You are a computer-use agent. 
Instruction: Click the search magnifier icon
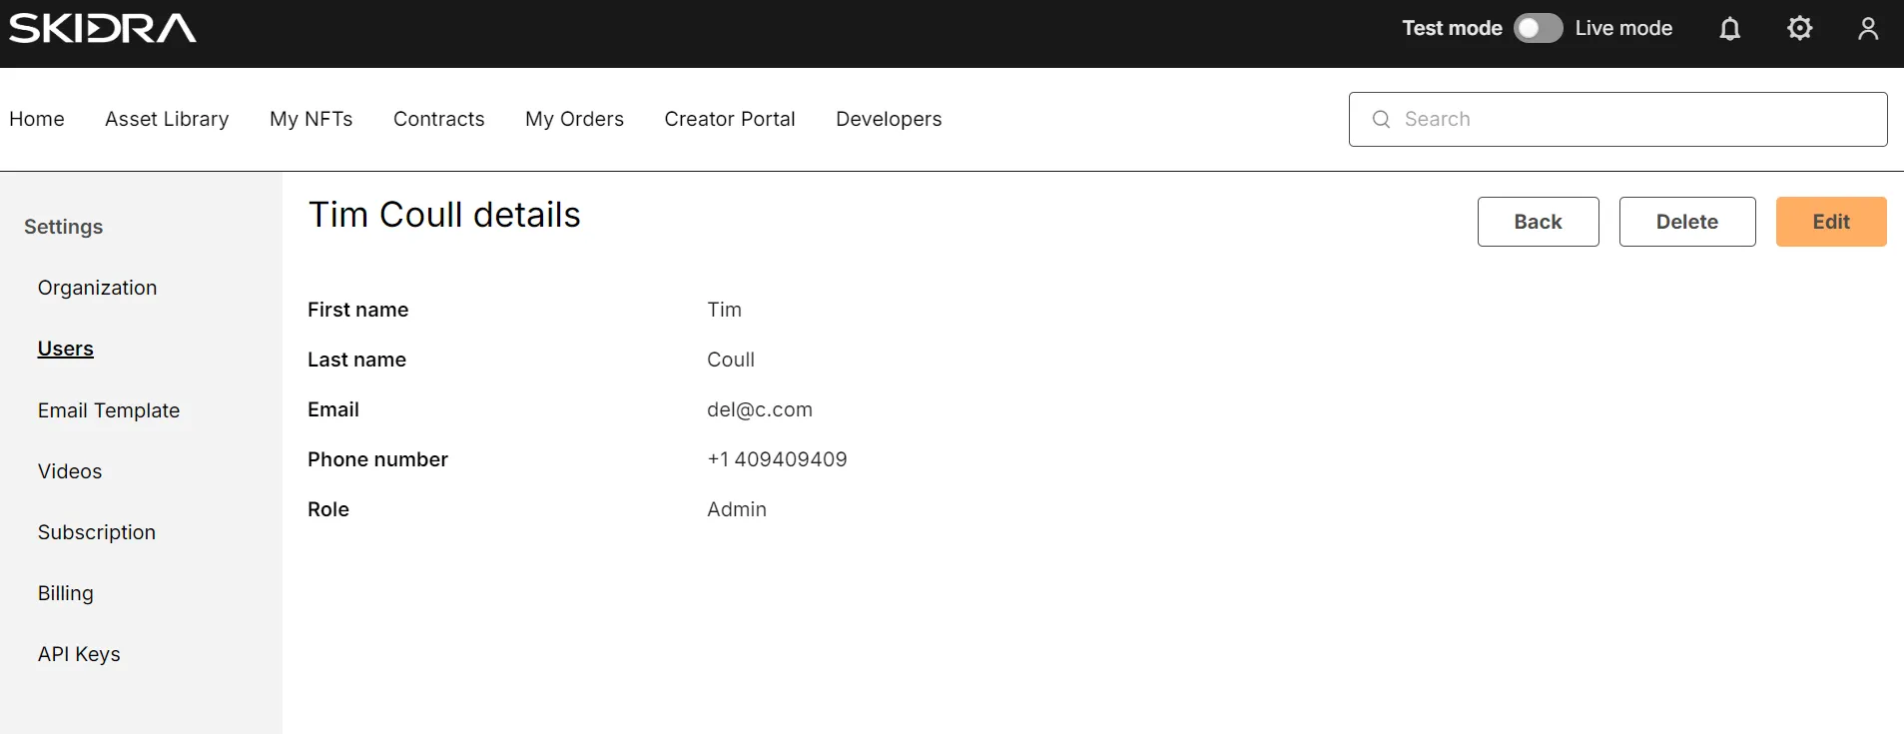pyautogui.click(x=1381, y=120)
